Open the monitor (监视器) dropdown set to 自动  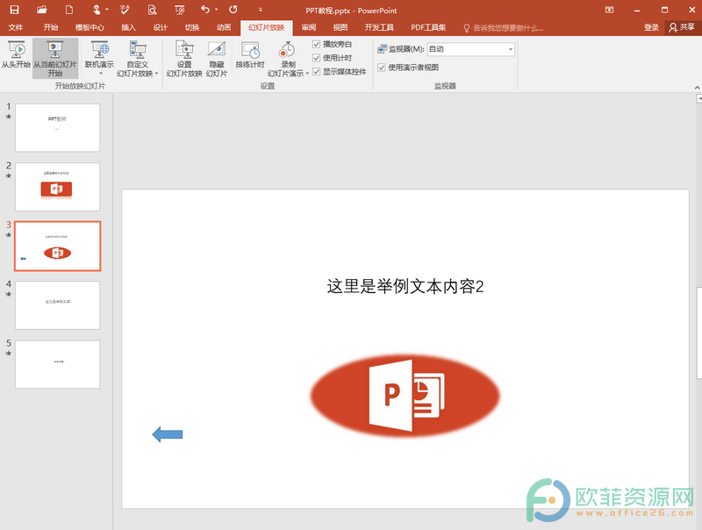pos(471,49)
